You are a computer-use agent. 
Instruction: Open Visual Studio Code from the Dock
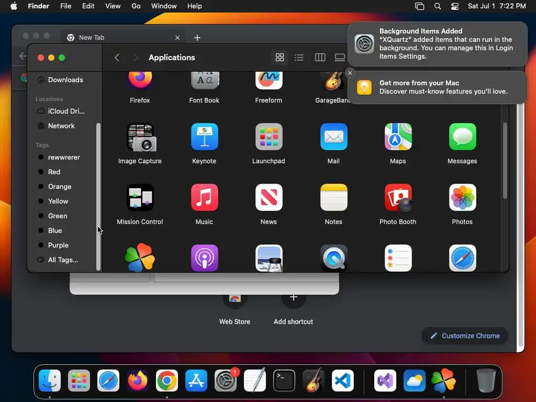click(x=342, y=381)
